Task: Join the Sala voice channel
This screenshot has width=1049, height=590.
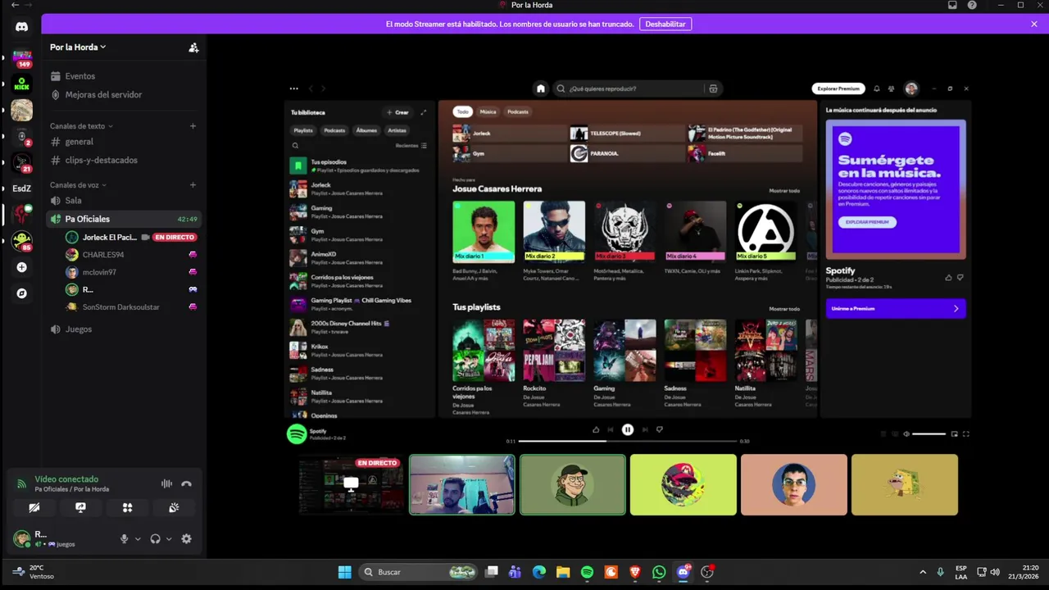Action: click(x=123, y=201)
